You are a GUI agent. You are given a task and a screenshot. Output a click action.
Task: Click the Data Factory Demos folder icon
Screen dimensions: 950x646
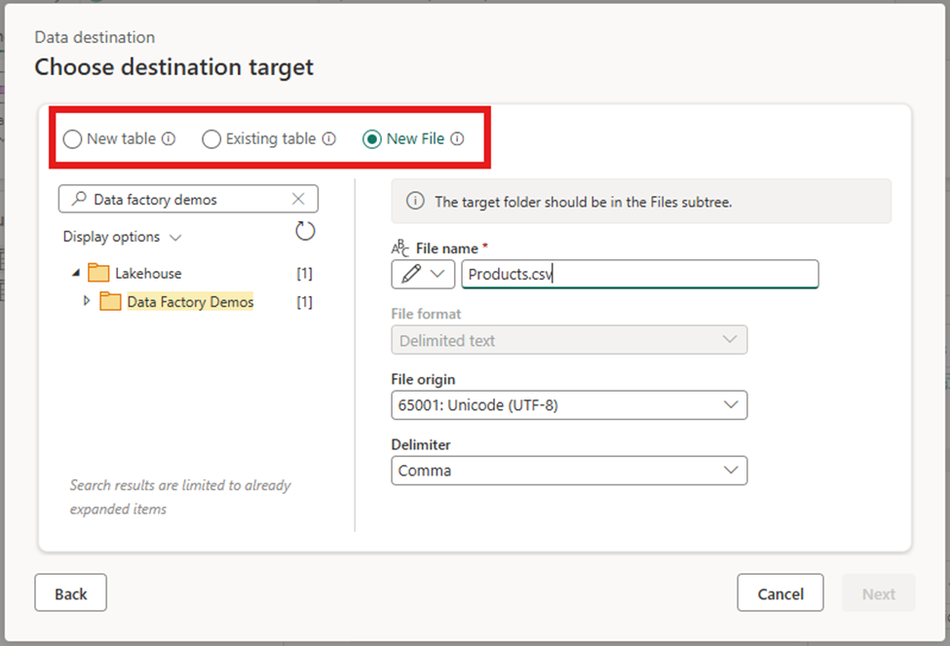tap(111, 302)
